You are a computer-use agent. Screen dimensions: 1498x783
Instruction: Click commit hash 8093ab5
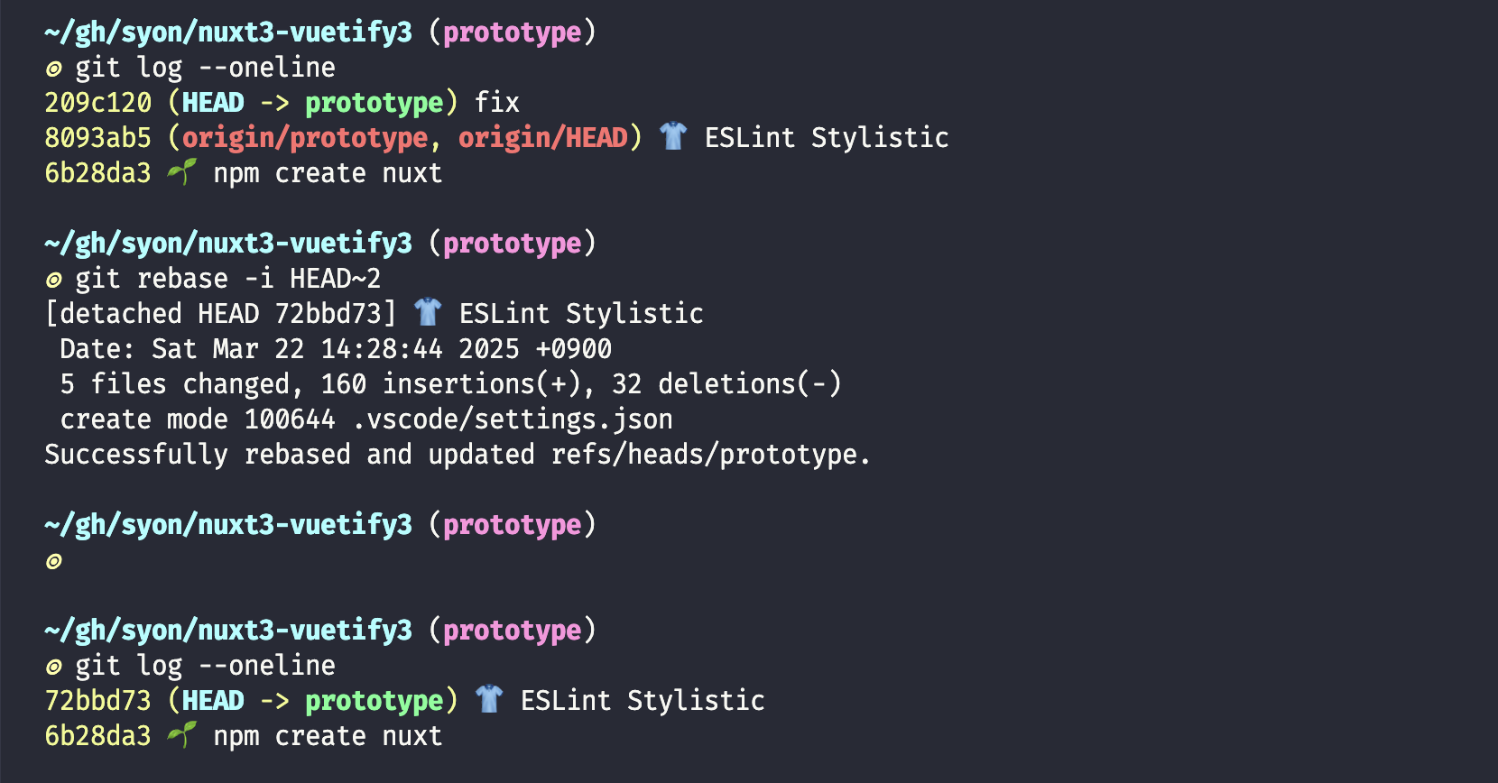coord(98,137)
